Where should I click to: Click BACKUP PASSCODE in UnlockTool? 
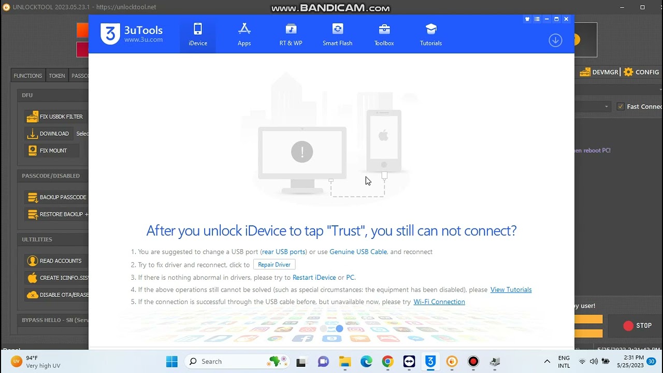pos(57,197)
